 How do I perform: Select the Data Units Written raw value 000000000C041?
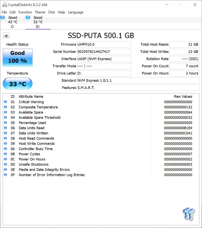(x=178, y=133)
